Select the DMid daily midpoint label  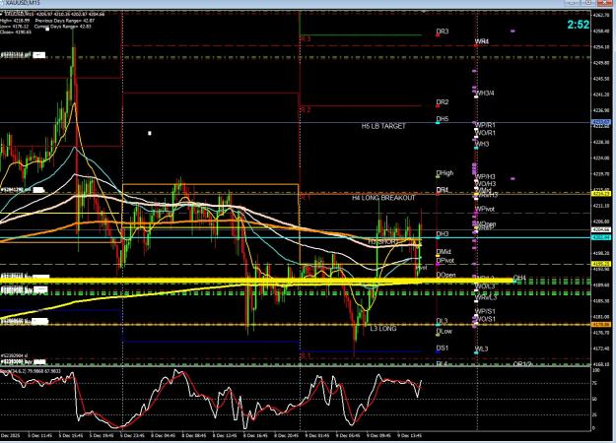click(444, 252)
